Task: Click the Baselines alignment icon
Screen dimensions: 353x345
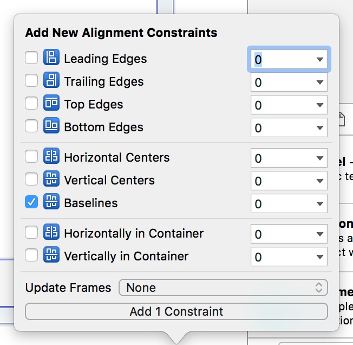Action: click(x=51, y=203)
